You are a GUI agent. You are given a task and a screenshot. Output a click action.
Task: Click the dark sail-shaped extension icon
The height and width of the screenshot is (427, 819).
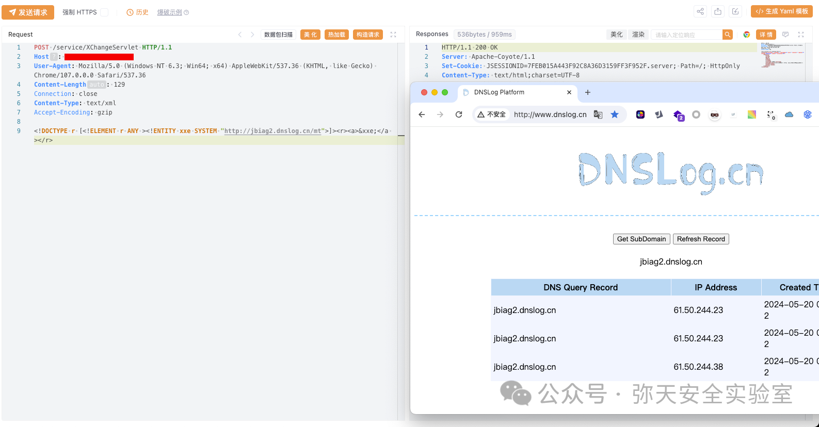[659, 114]
